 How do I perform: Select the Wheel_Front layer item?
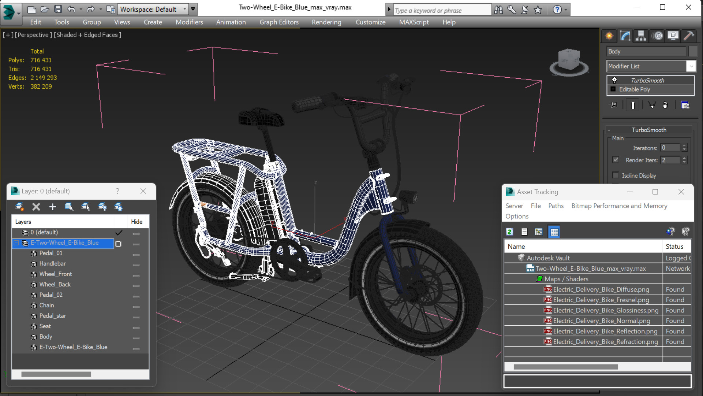click(55, 274)
